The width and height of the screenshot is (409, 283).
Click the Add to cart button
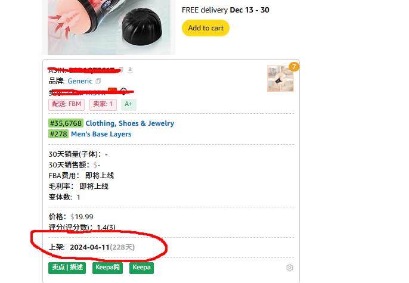click(x=206, y=28)
